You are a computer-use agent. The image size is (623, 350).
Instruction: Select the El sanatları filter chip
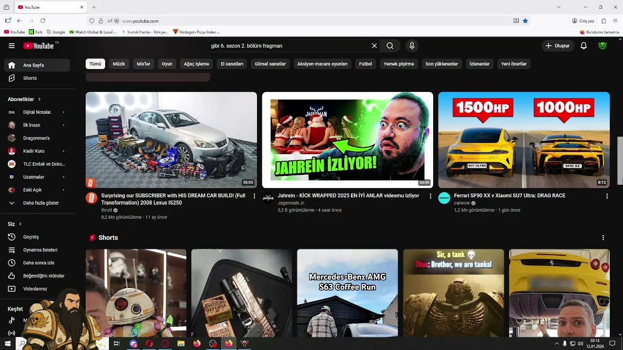(x=232, y=64)
